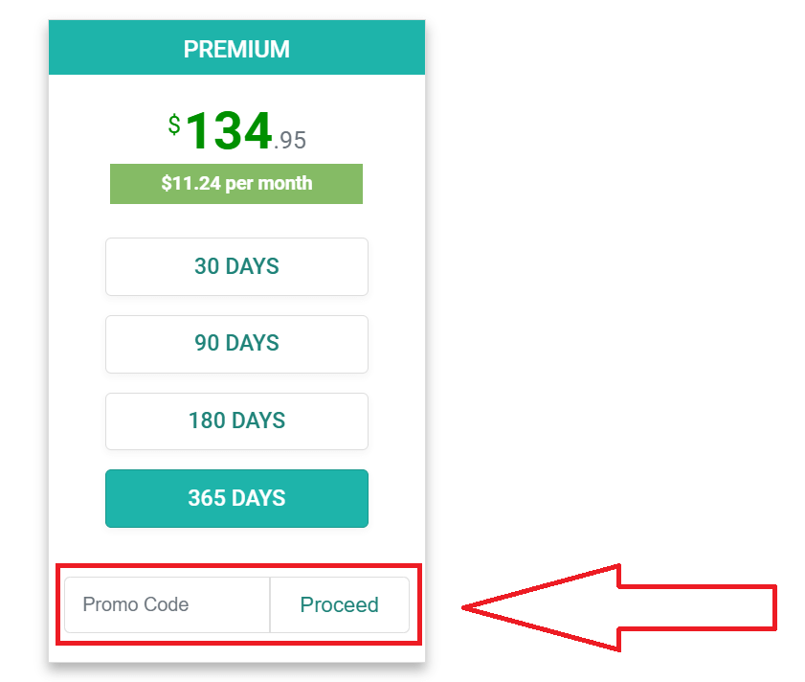This screenshot has height=682, width=805.
Task: Click the $11.24 per month banner
Action: (236, 184)
